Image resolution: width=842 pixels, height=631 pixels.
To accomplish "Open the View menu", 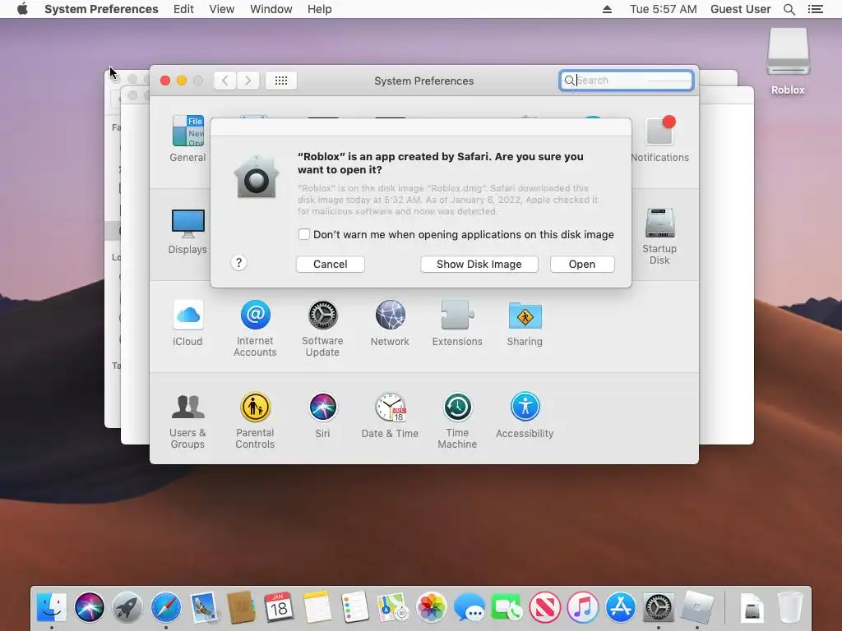I will pyautogui.click(x=222, y=9).
